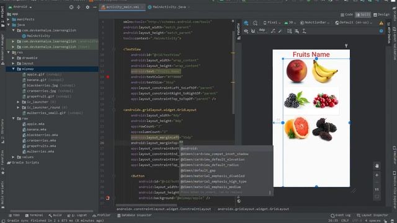Viewport: 397px width, 223px height.
Task: Select the mulberries.m4a audio file
Action: tap(38, 151)
